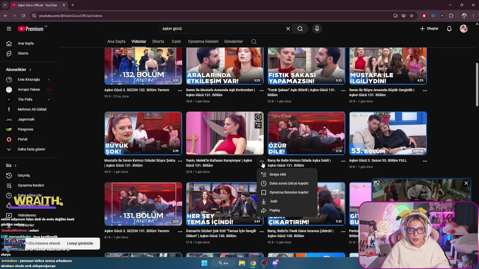The width and height of the screenshot is (479, 269).
Task: Click Listeyi görüntüle in the toast
Action: coord(80,244)
